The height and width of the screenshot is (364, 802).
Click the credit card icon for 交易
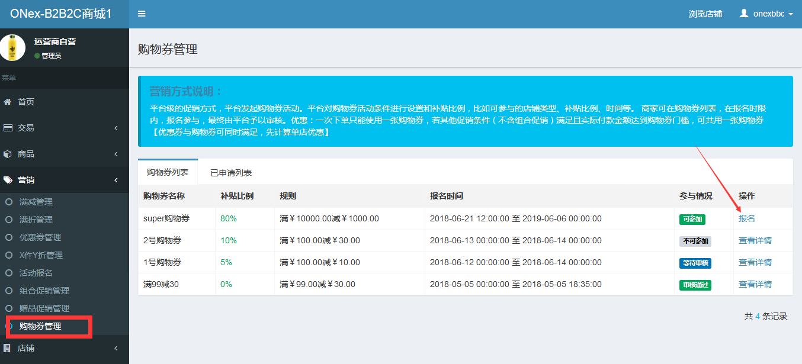click(x=8, y=128)
